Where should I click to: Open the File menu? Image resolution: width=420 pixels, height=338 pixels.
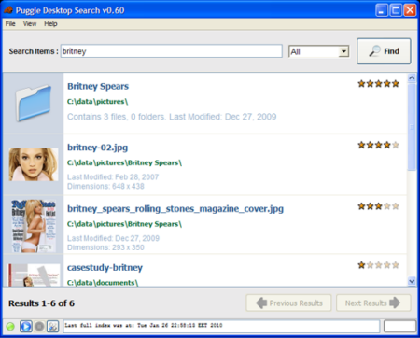(10, 24)
